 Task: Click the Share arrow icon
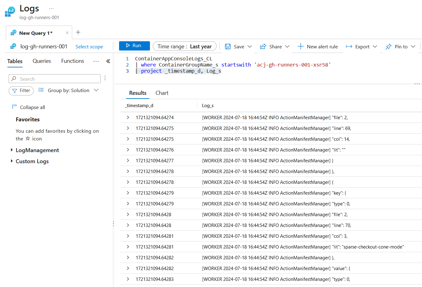click(263, 46)
